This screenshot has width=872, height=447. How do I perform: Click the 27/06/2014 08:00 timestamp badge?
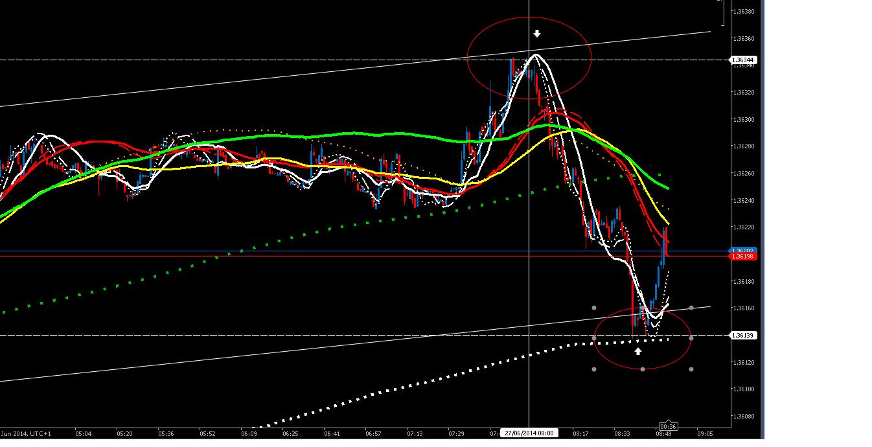coord(530,431)
